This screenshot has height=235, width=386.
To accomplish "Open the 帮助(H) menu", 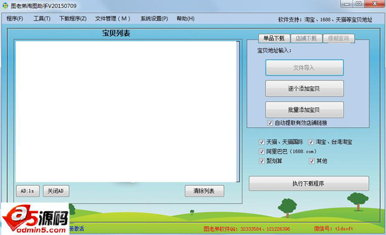I will coord(186,18).
